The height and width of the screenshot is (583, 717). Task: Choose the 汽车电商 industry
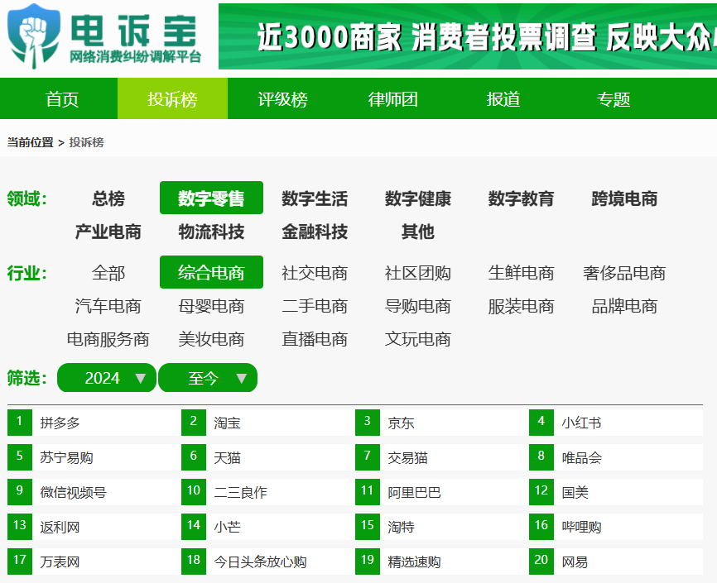[108, 306]
